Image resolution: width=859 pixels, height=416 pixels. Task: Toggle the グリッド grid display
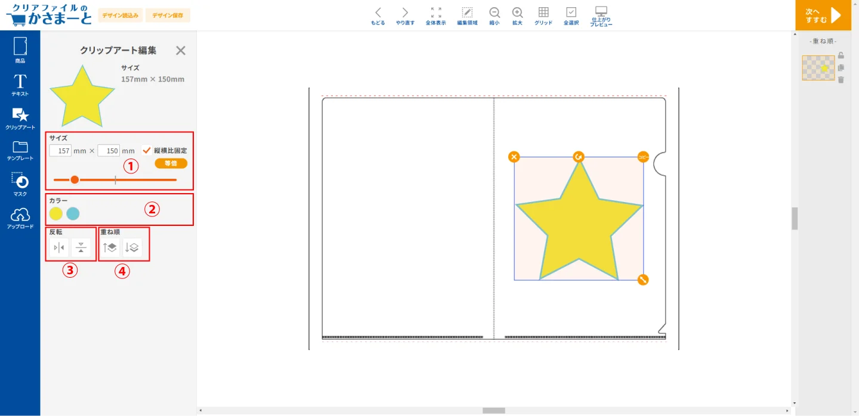[x=543, y=16]
